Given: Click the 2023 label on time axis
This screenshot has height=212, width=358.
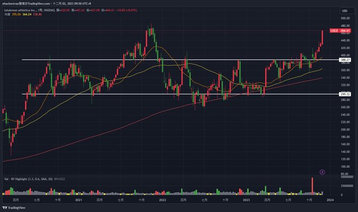Looking at the screenshot, I should [x=246, y=200].
